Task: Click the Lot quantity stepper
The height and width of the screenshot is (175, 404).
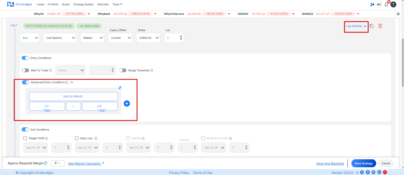Action: (181, 38)
